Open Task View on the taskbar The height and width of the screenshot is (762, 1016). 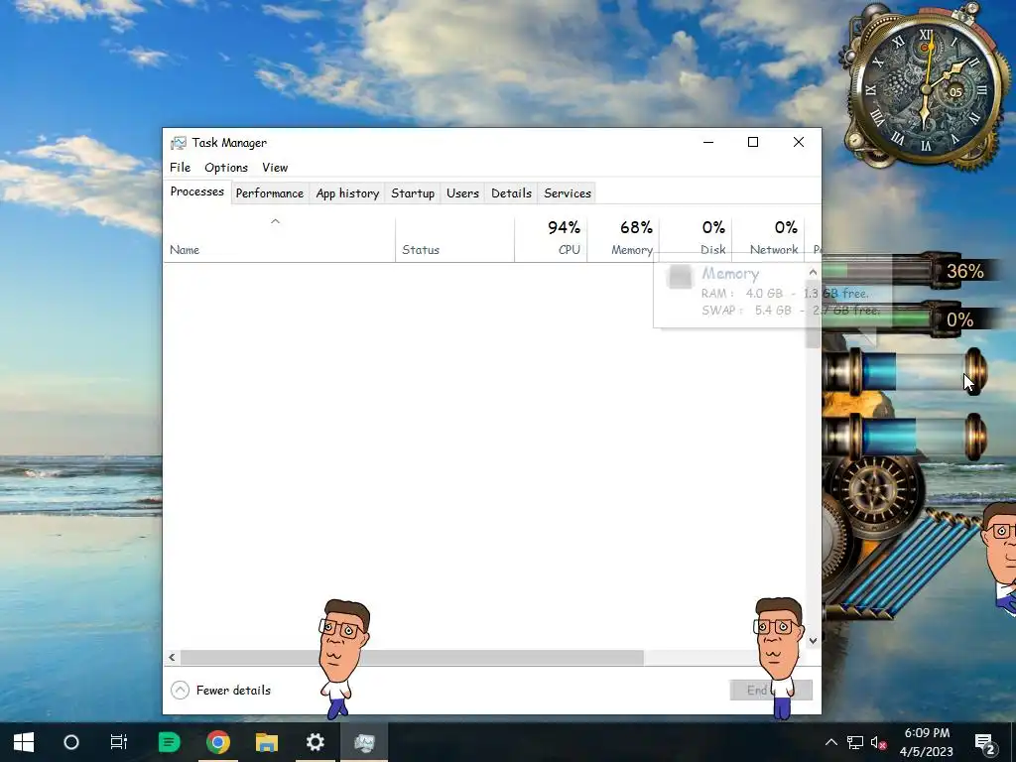pos(119,742)
